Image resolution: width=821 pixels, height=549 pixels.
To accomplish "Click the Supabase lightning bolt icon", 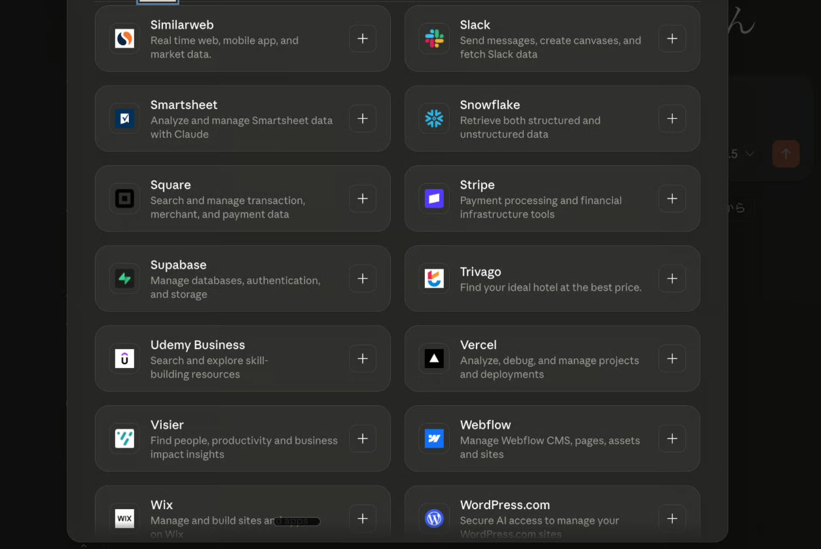I will coord(124,278).
